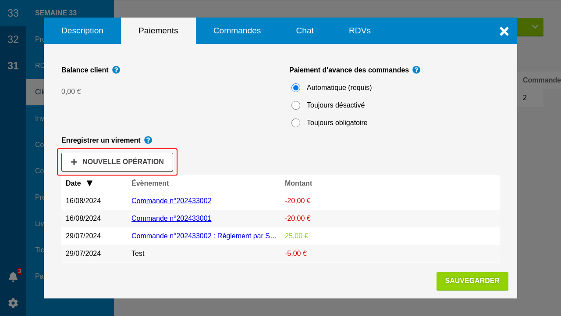
Task: Select the Toujours désactivé radio option
Action: (x=296, y=105)
